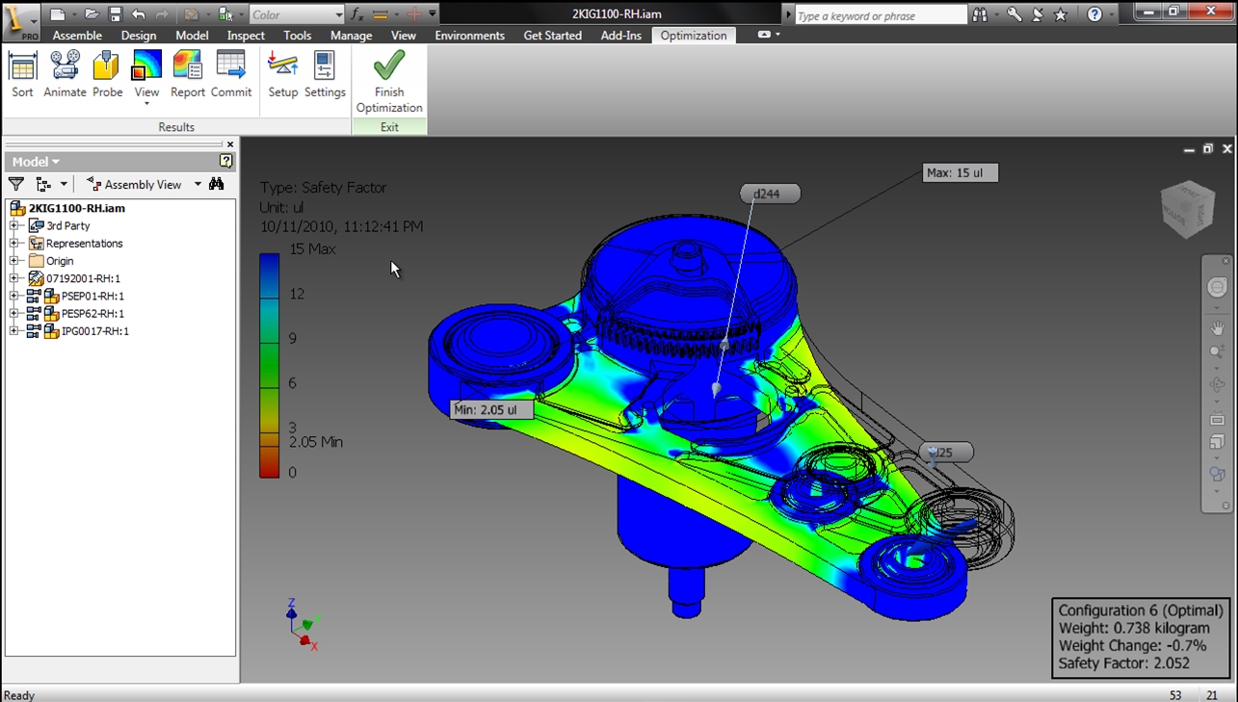Viewport: 1238px width, 702px height.
Task: Expand the 07192001-RH:1 node
Action: pos(14,278)
